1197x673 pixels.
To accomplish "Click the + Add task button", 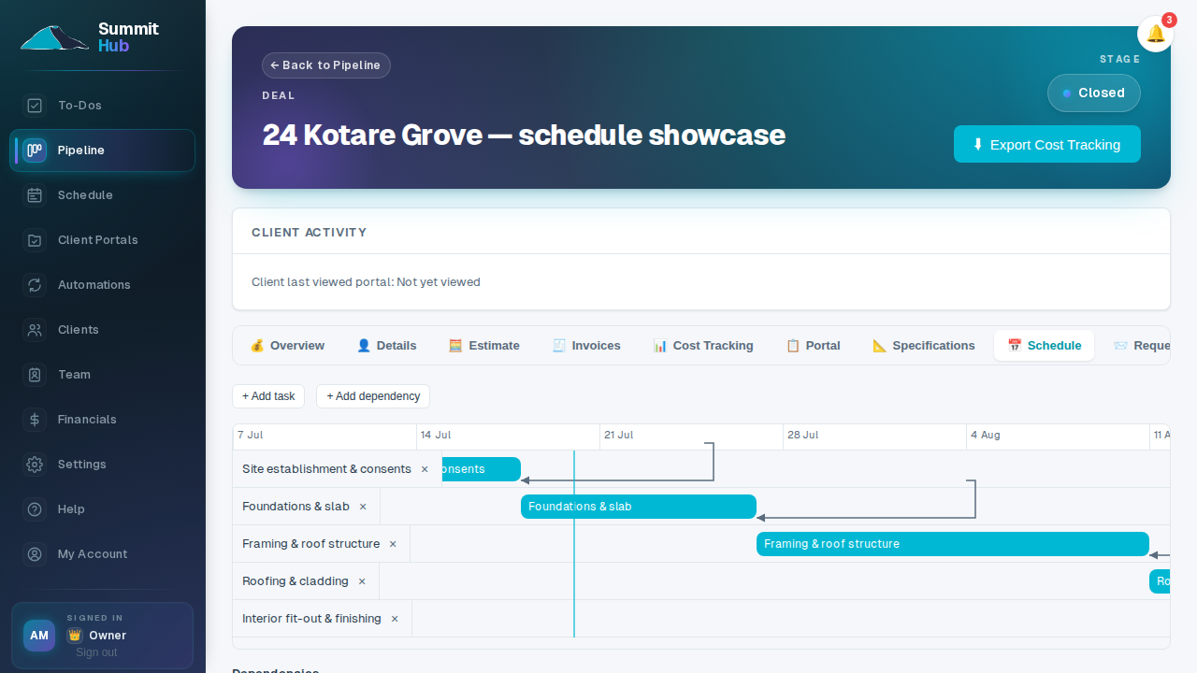I will [268, 396].
